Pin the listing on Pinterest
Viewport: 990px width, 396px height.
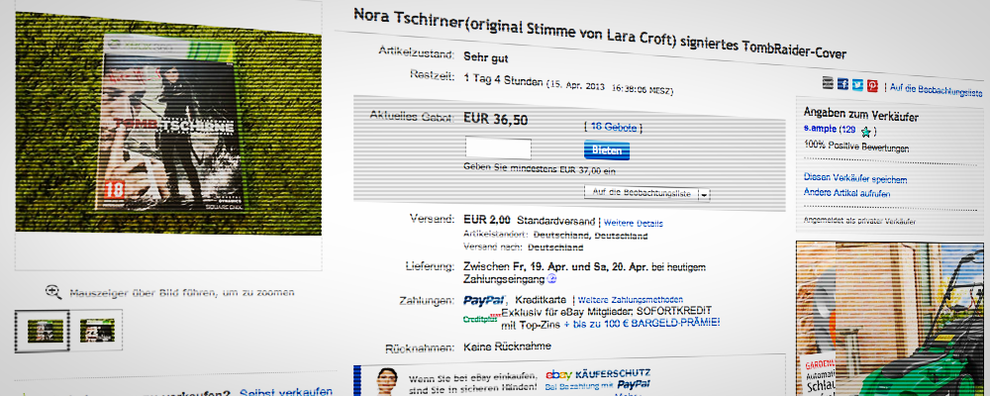click(872, 86)
